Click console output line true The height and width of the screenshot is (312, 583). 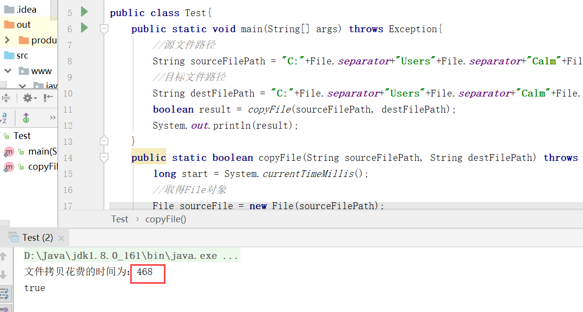[x=35, y=288]
